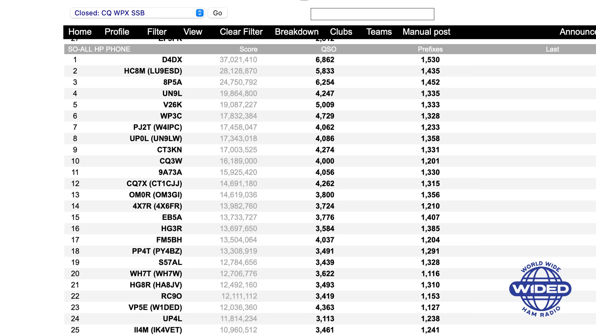
Task: Open the contest selector dropdown
Action: [x=137, y=13]
